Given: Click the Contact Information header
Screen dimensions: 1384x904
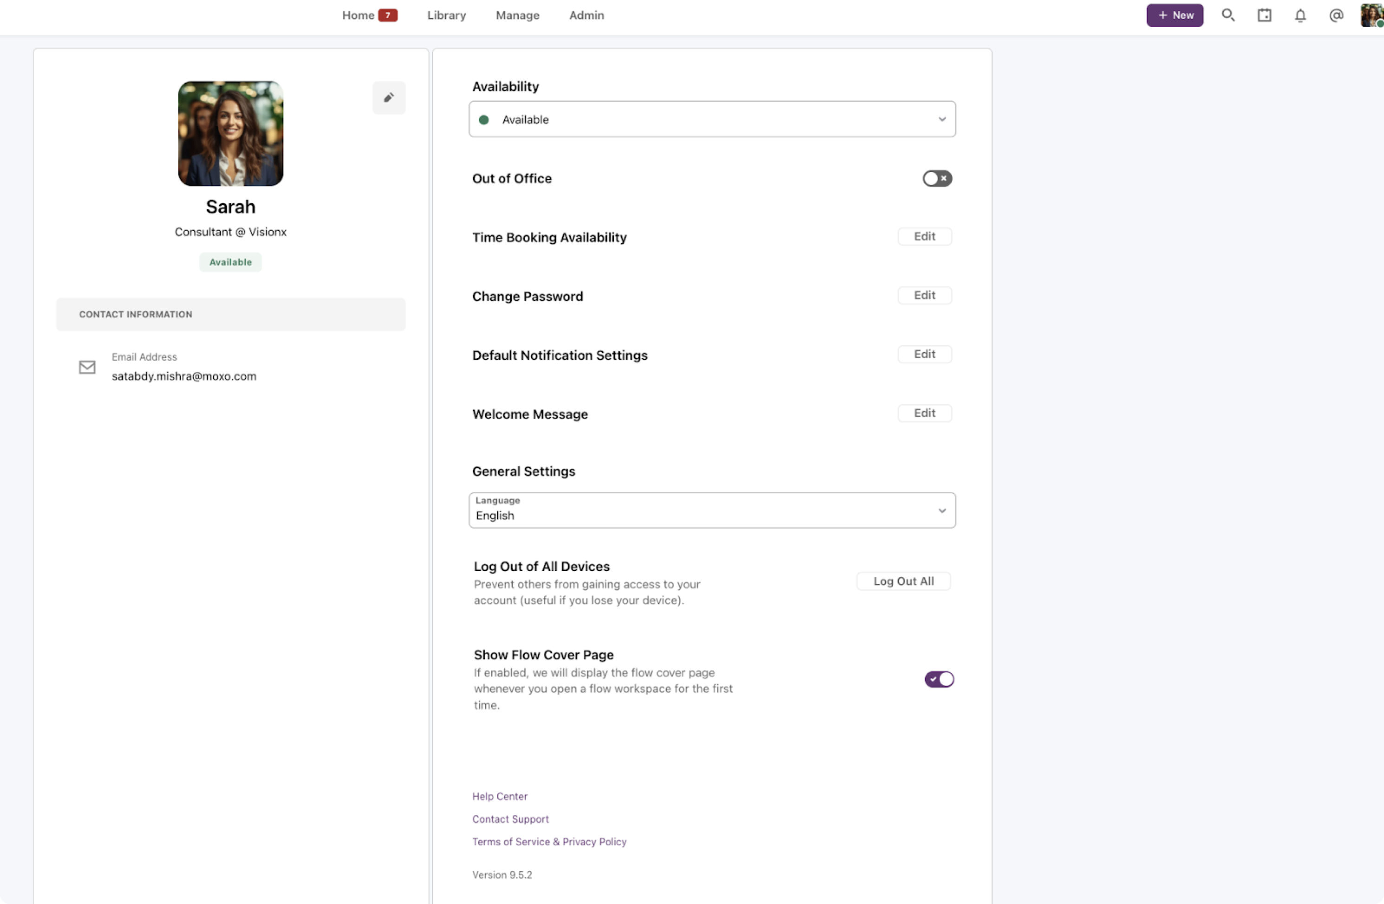Looking at the screenshot, I should click(231, 314).
